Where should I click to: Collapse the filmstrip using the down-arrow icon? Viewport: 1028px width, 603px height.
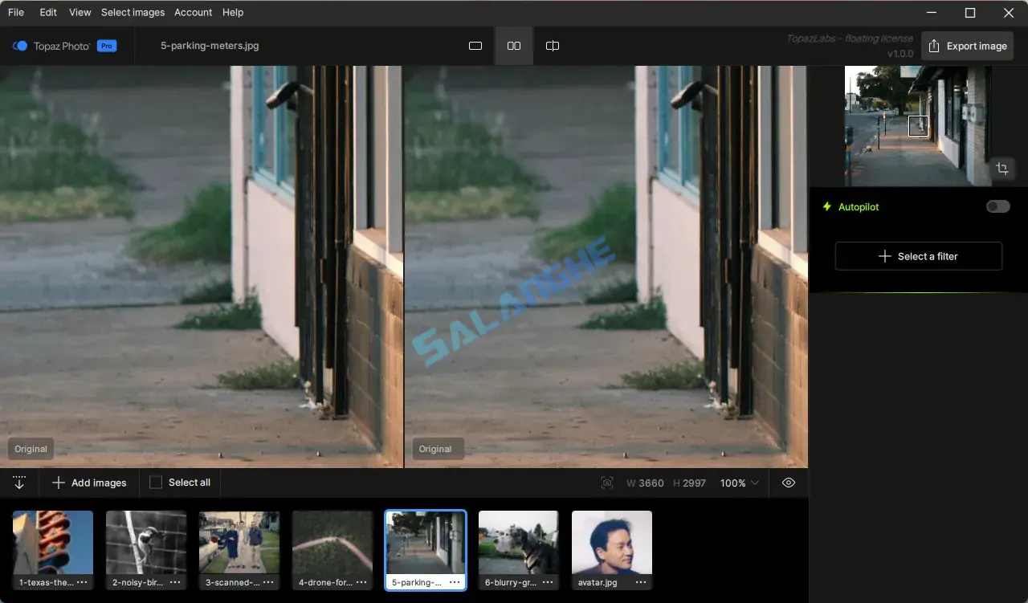point(19,483)
